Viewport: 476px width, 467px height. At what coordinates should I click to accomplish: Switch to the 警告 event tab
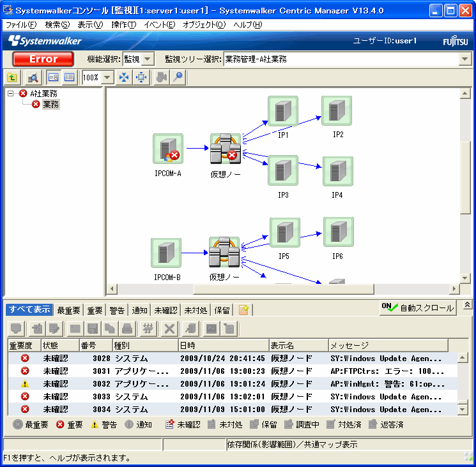pos(117,310)
